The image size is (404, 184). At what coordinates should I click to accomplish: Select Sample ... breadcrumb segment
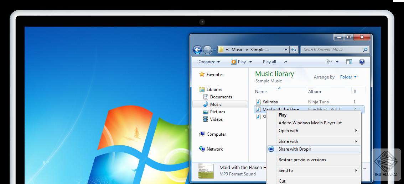point(259,50)
